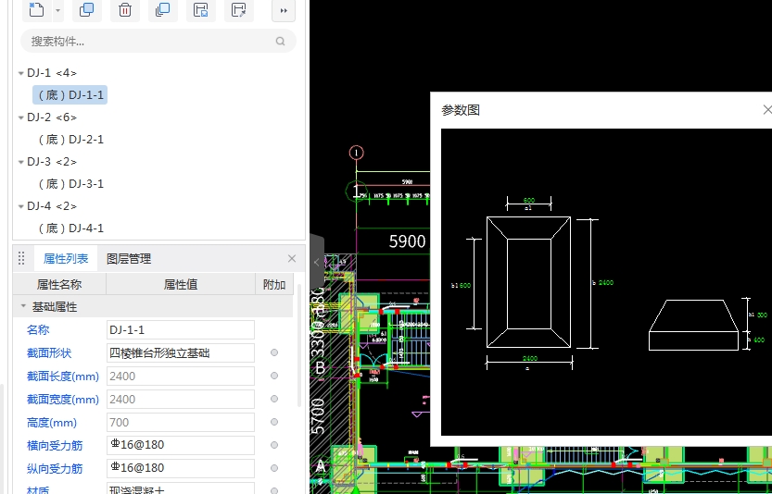
Task: Click the 截面形状 property label
Action: (49, 353)
